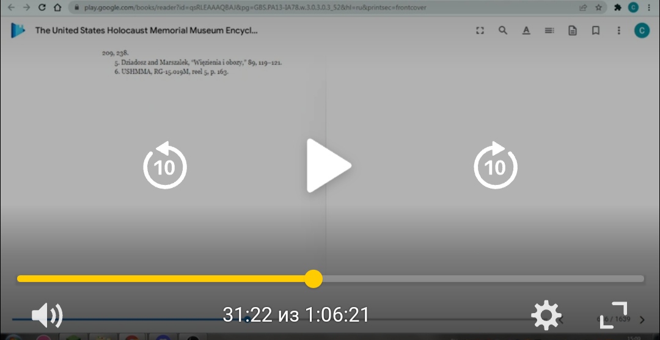The image size is (660, 340).
Task: Open the browser home page
Action: coord(57,7)
